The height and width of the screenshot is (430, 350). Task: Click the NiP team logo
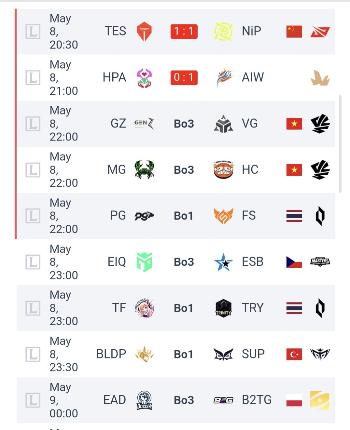[223, 32]
